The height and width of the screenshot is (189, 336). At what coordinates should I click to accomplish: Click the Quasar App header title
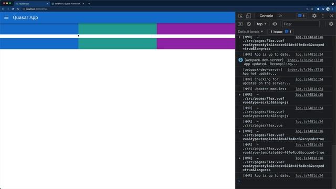tap(25, 17)
